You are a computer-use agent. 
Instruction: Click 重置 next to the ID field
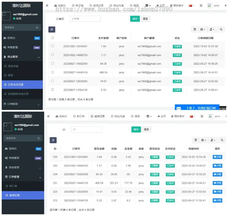click(x=146, y=130)
